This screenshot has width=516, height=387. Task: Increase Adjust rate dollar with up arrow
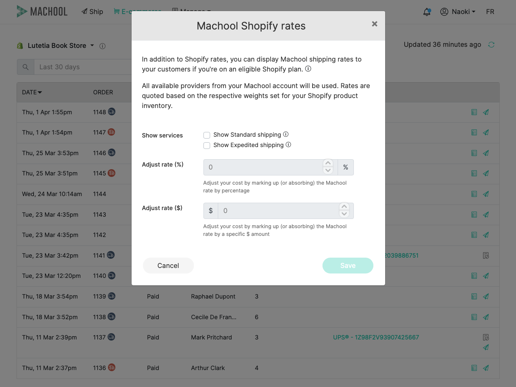point(344,206)
